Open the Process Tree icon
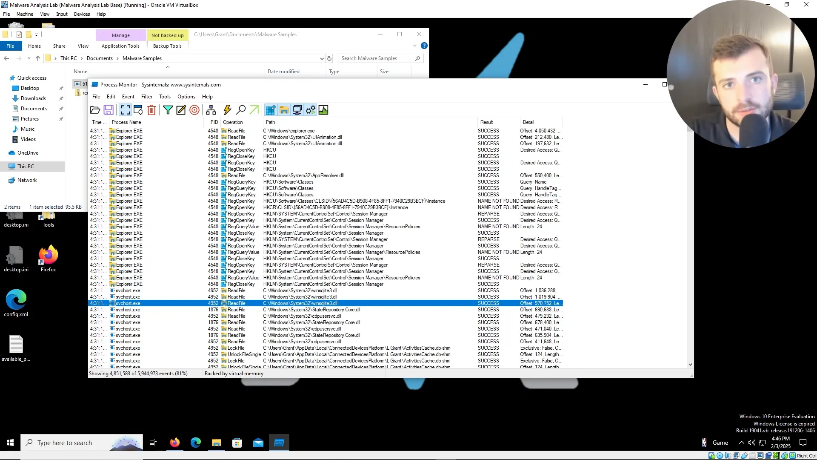817x460 pixels. 211,110
